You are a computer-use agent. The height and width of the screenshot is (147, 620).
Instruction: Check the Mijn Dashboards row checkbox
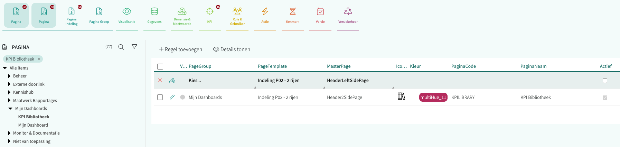[160, 97]
